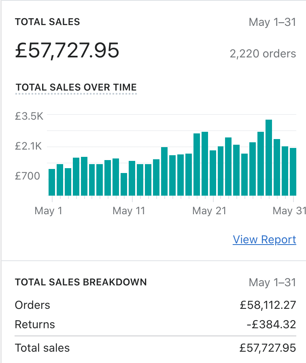Screen dimensions: 306x363
Task: Click the 2,220 orders count
Action: pyautogui.click(x=263, y=54)
